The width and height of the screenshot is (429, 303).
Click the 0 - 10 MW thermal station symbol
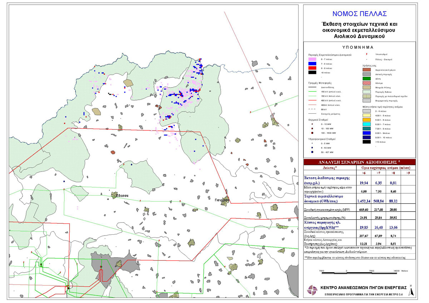312,124
